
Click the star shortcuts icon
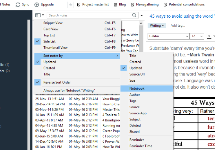[x=71, y=4]
